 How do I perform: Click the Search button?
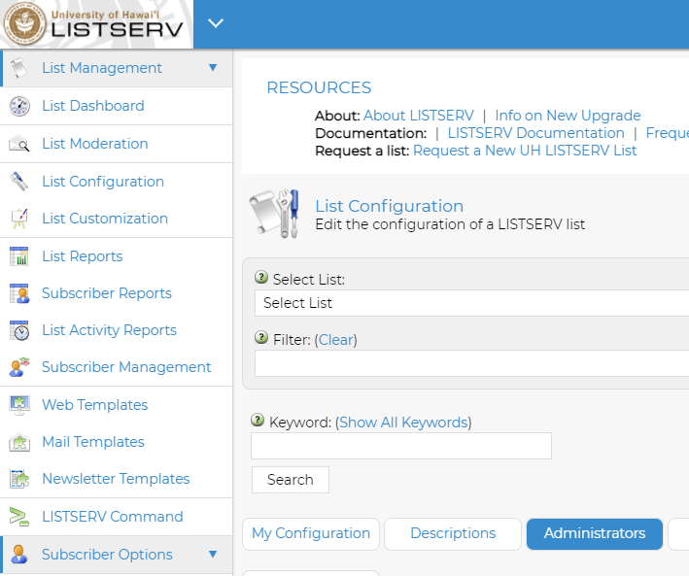coord(291,480)
